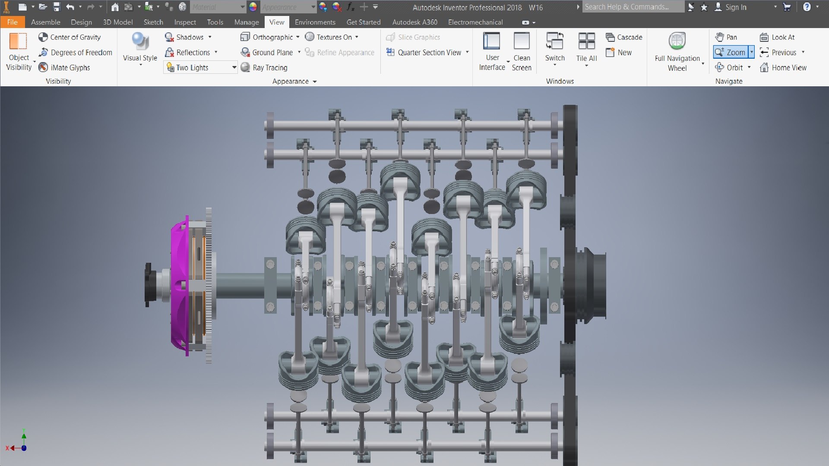Save the assembly with the floppy icon
The image size is (829, 466).
pyautogui.click(x=57, y=7)
